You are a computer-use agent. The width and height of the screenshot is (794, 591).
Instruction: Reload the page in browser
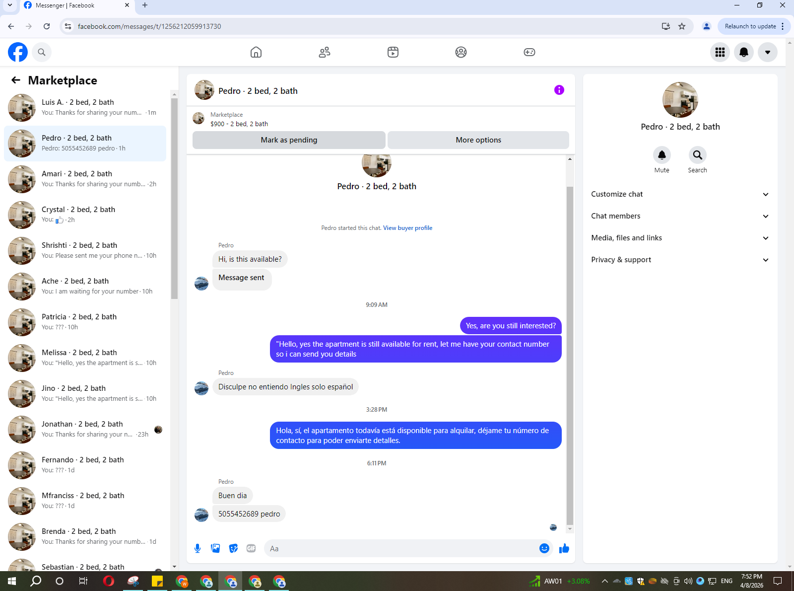click(47, 26)
